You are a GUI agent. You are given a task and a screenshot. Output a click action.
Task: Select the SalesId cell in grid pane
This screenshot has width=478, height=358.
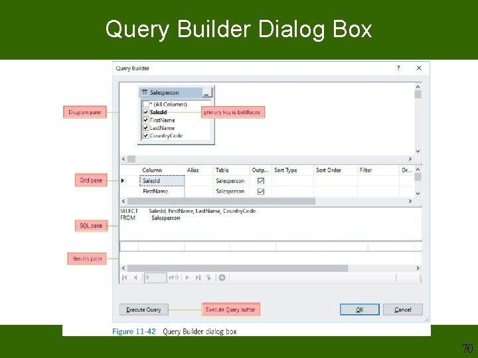pyautogui.click(x=162, y=181)
